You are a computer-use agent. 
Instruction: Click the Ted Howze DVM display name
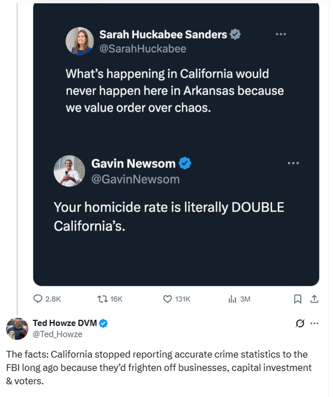64,323
